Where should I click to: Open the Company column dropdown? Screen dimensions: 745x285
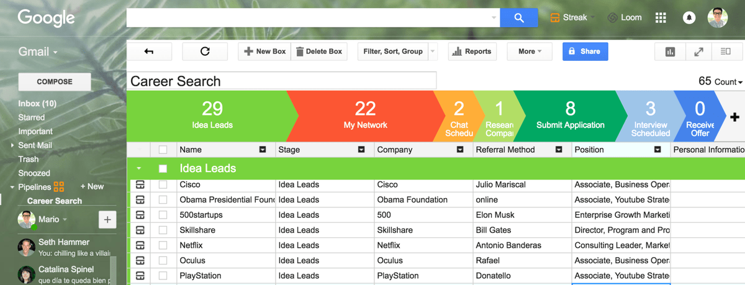(x=460, y=150)
